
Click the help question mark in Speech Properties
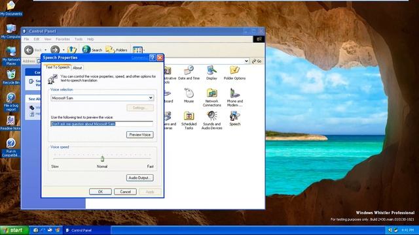pos(153,57)
